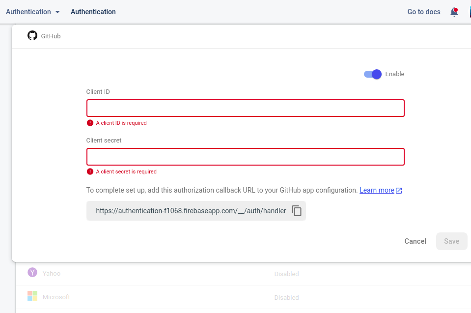Focus the Client ID input field
The image size is (471, 313).
tap(245, 108)
